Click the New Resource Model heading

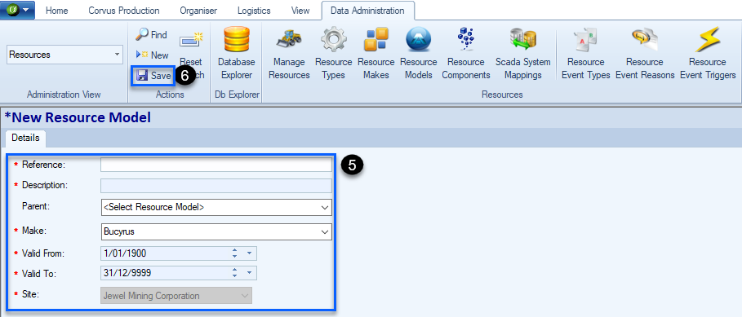[78, 117]
